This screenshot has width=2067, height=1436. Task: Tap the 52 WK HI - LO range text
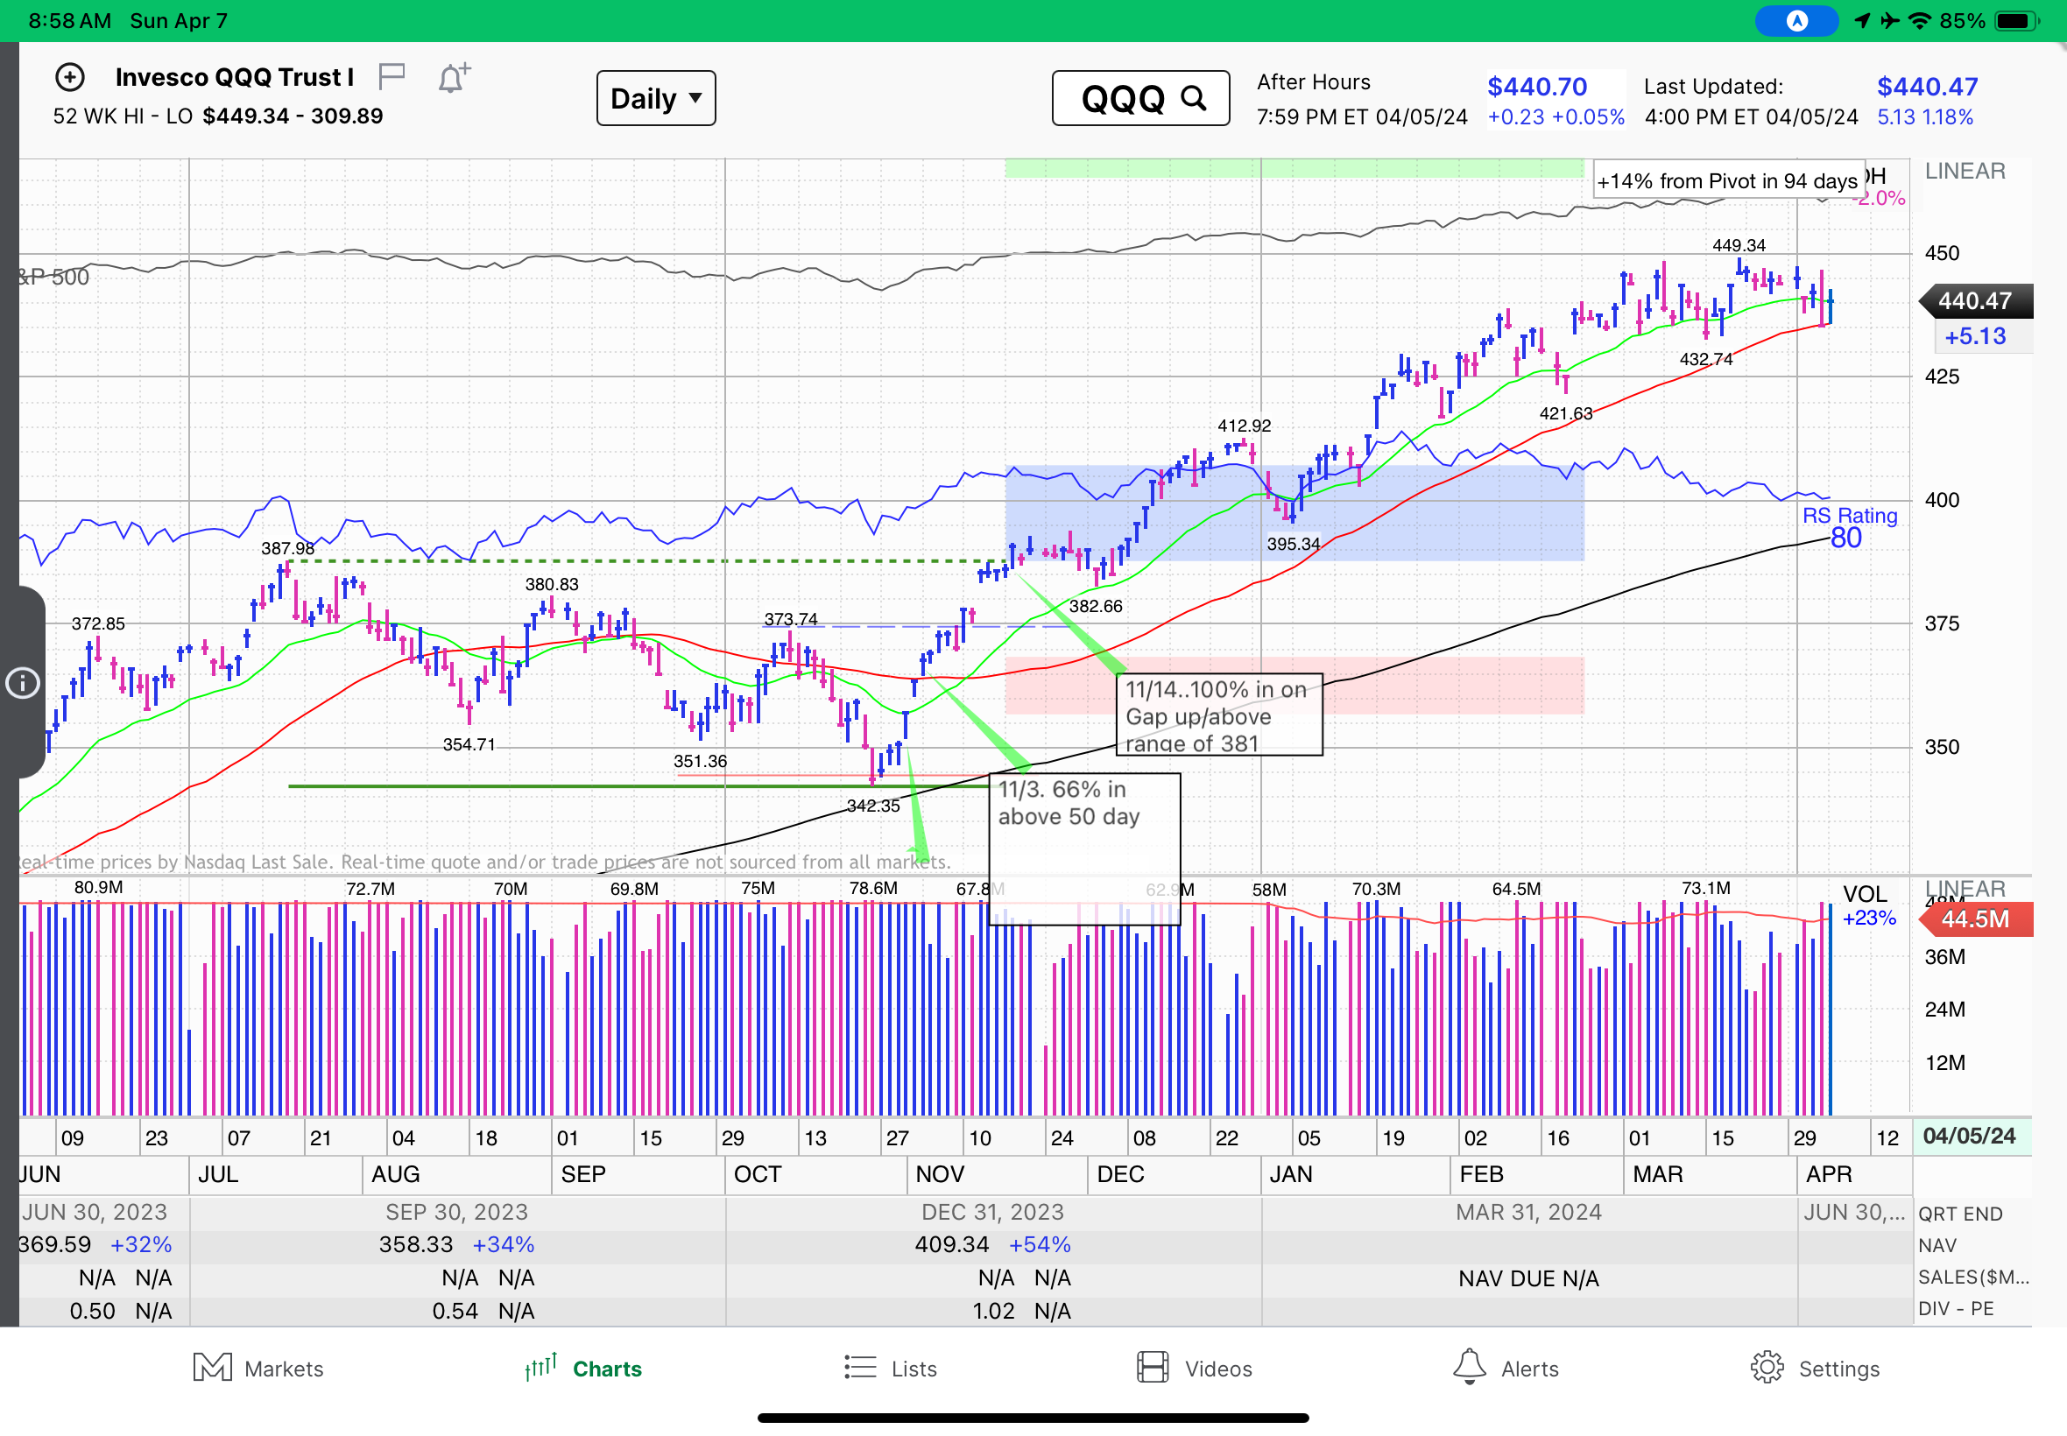pos(218,116)
